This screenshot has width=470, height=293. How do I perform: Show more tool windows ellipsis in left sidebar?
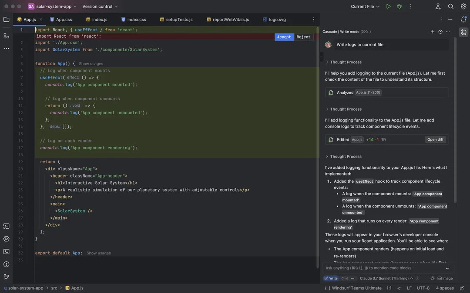(6, 49)
